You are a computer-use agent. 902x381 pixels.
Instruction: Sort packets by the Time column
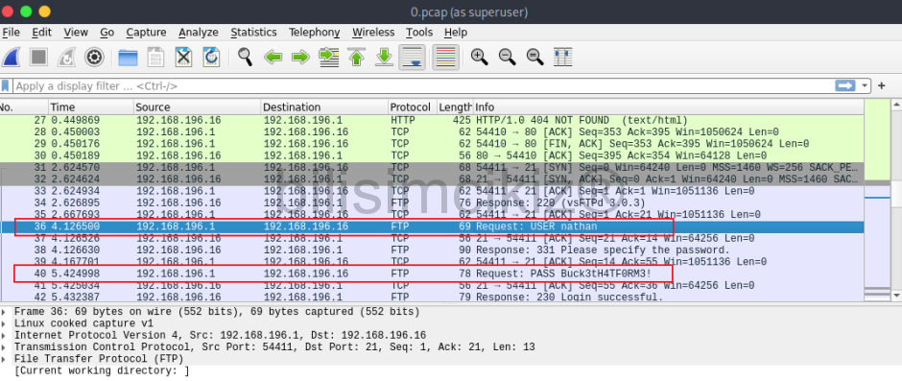pyautogui.click(x=90, y=107)
